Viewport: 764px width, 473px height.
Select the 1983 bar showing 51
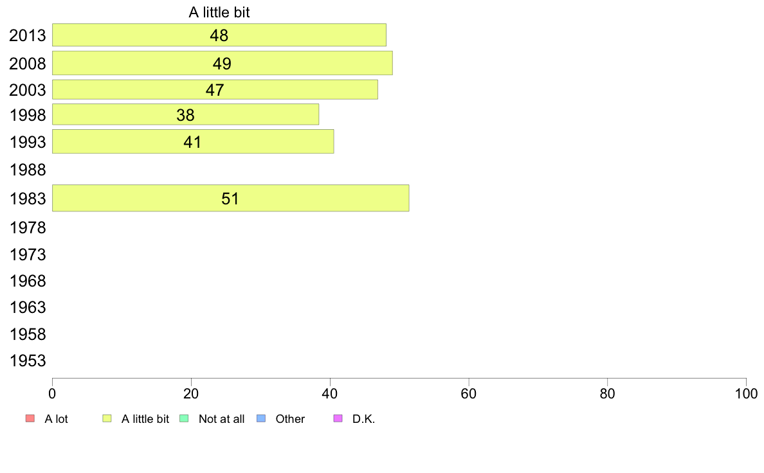pos(230,198)
